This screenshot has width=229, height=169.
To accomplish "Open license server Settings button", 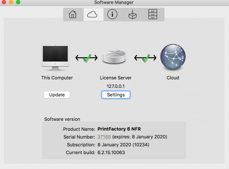I will click(116, 95).
